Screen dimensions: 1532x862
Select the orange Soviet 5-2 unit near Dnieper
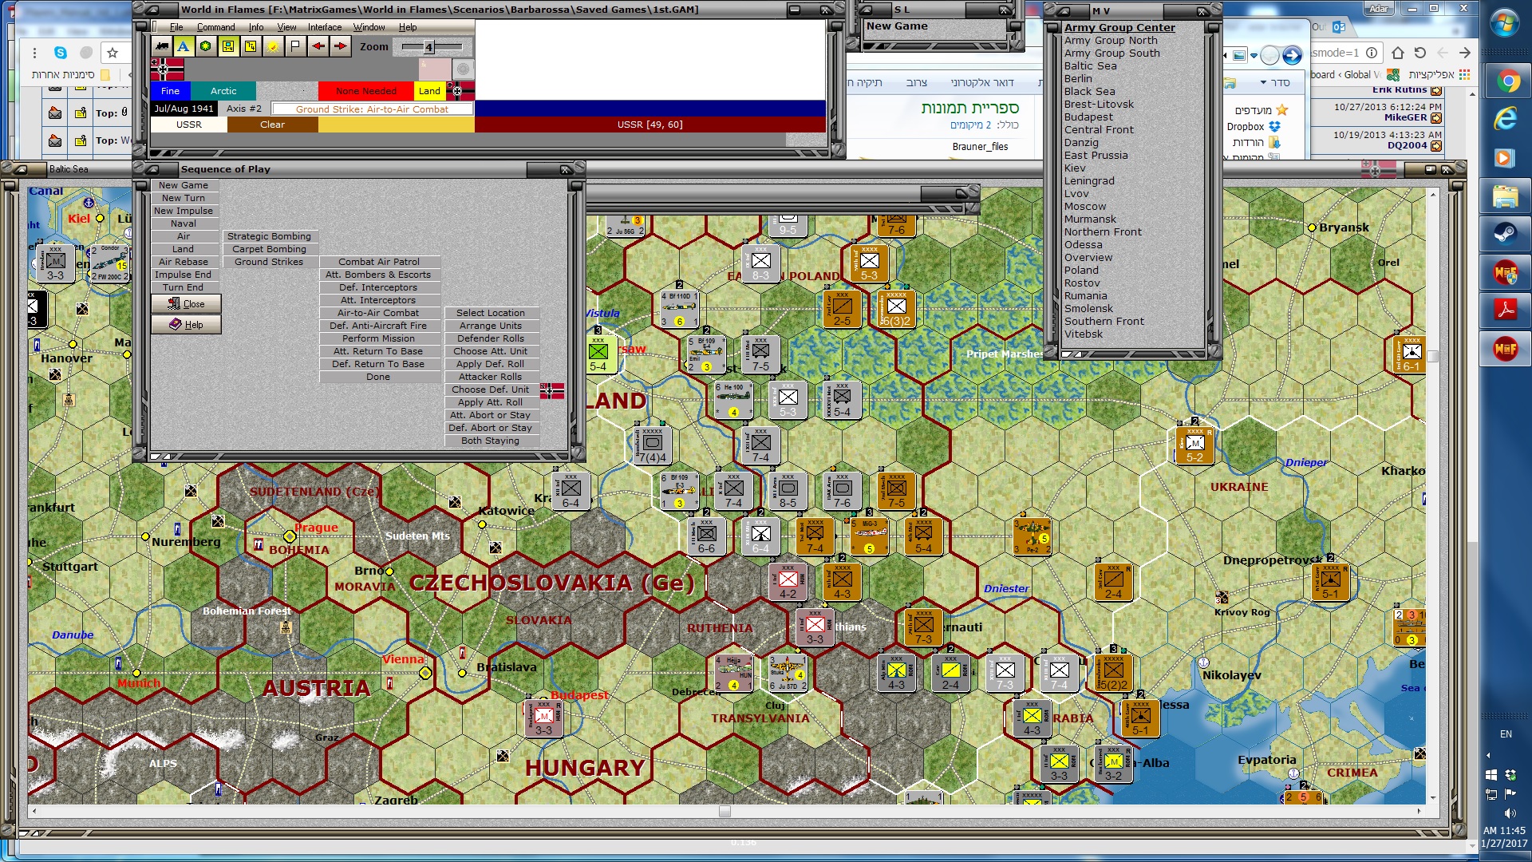tap(1194, 446)
